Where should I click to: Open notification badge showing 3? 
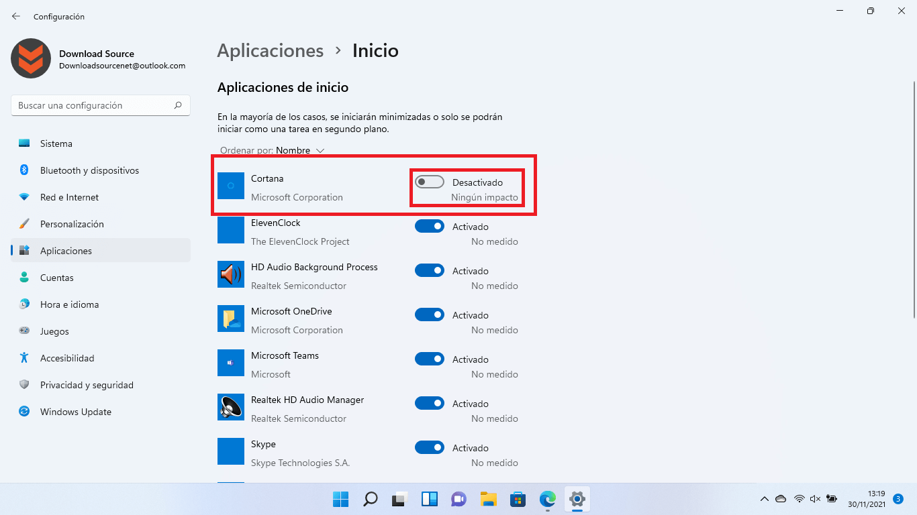(898, 499)
